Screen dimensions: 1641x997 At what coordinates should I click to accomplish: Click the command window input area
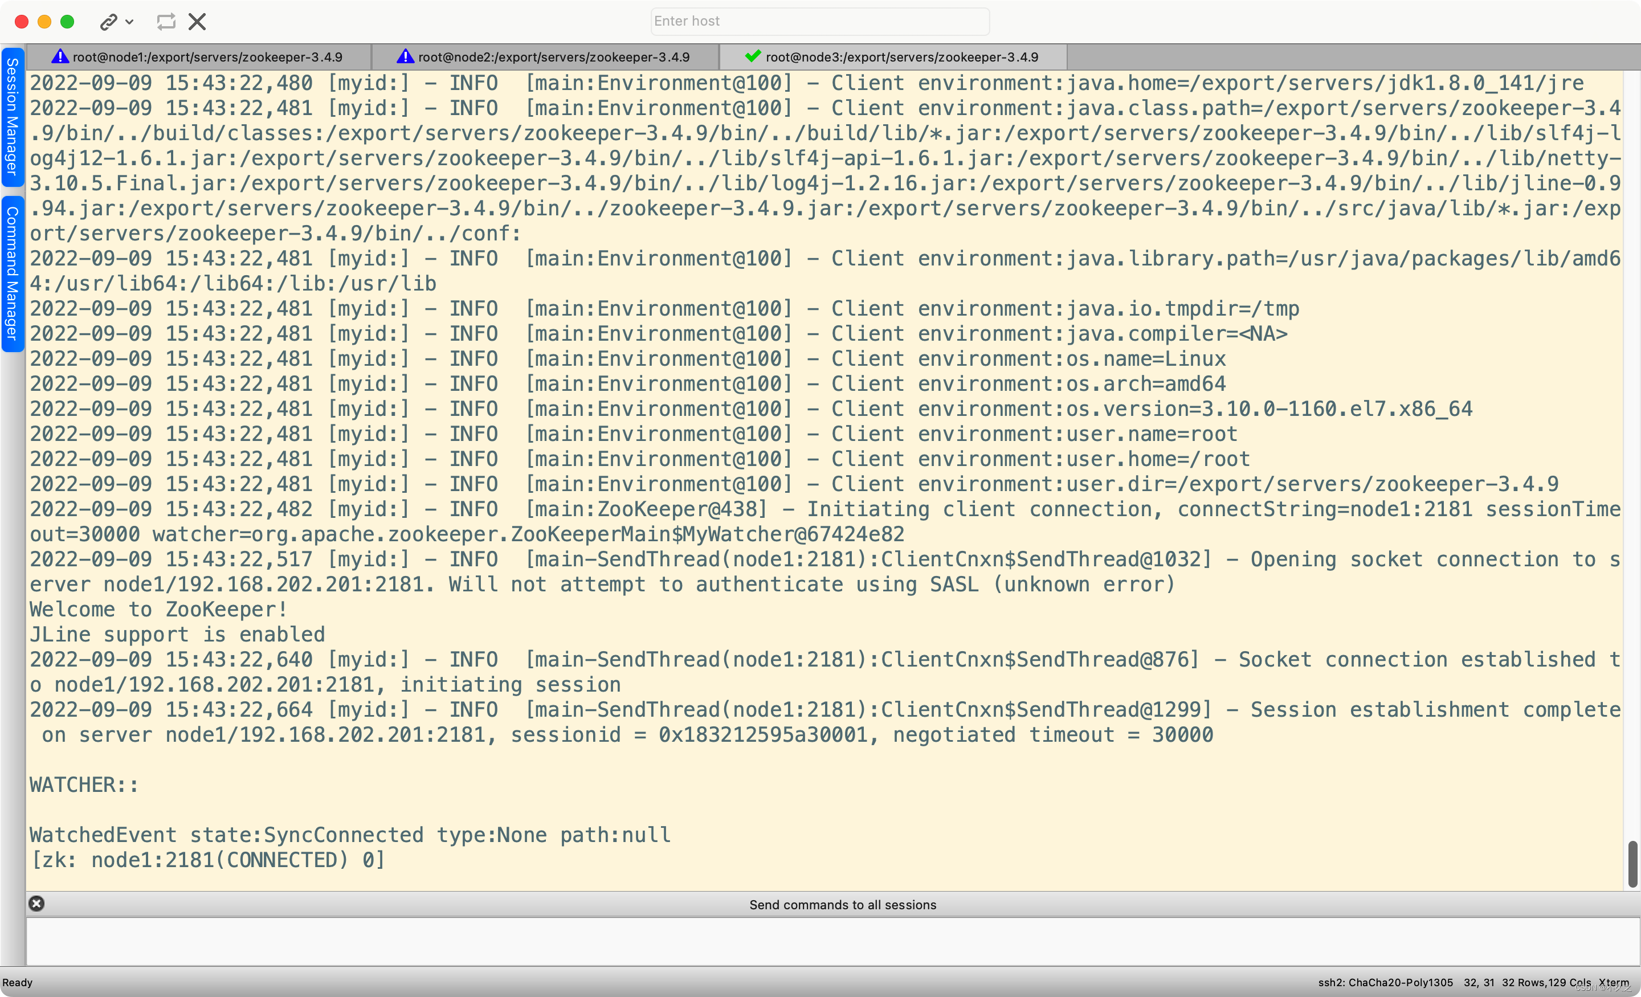coord(832,942)
